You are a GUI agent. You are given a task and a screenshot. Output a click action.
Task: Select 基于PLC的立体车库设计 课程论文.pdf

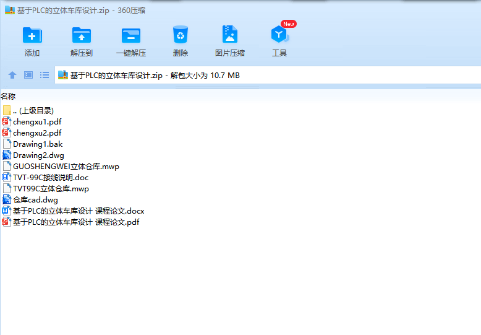coord(76,222)
